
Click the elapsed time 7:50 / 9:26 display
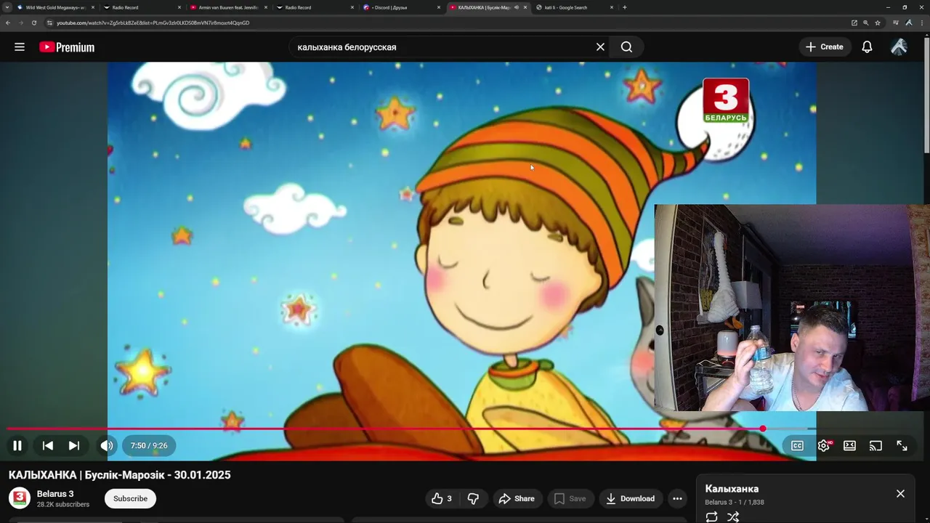tap(149, 446)
